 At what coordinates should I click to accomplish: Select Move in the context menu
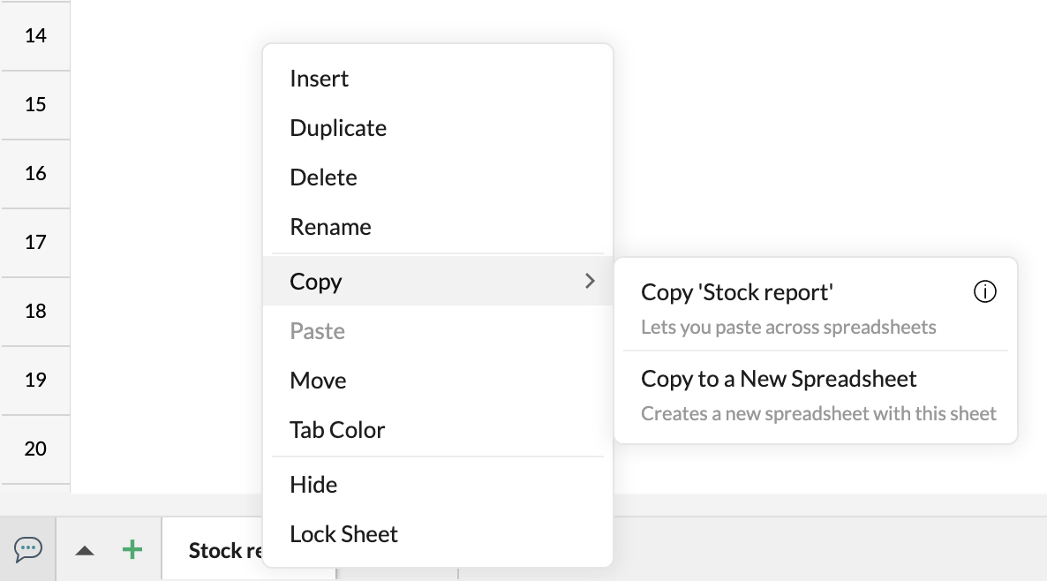[318, 381]
